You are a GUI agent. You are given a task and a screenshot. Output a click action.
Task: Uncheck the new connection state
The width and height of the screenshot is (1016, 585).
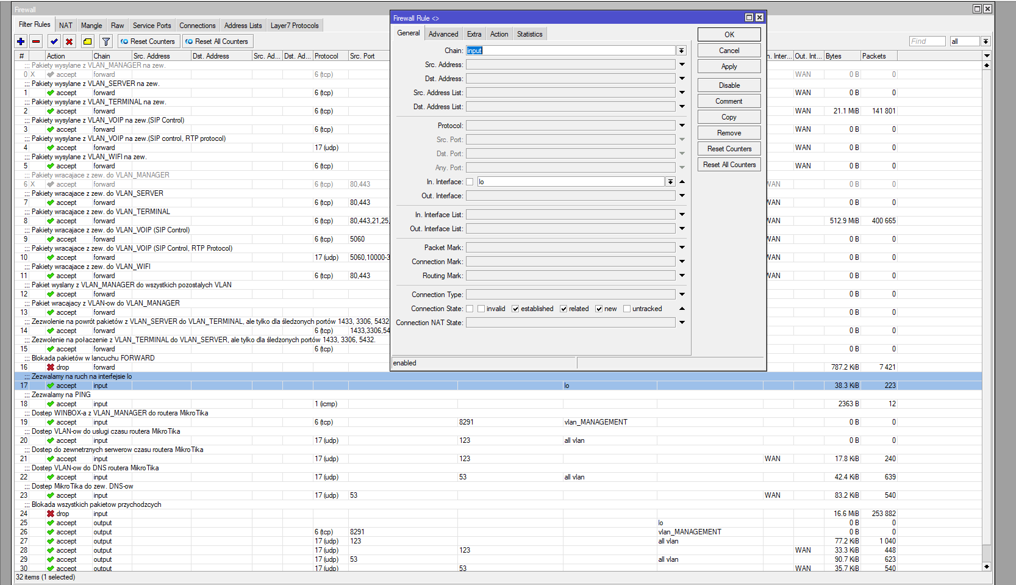tap(599, 309)
